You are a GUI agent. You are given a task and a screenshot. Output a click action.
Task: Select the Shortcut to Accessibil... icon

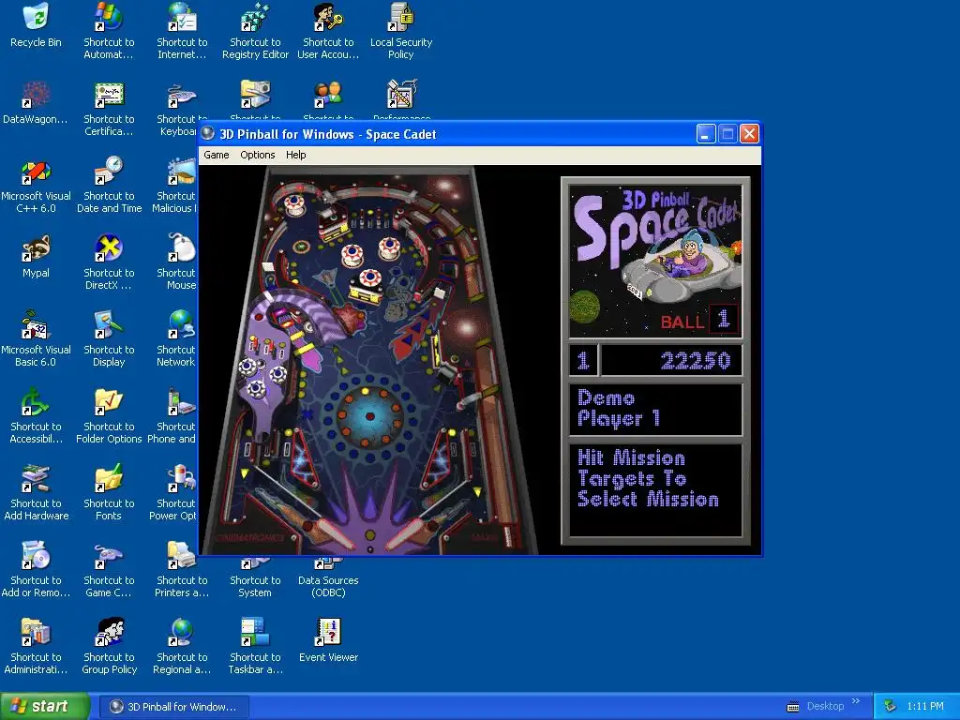pyautogui.click(x=36, y=416)
